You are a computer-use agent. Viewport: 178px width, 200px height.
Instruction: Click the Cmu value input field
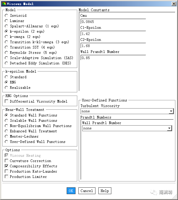113,22
